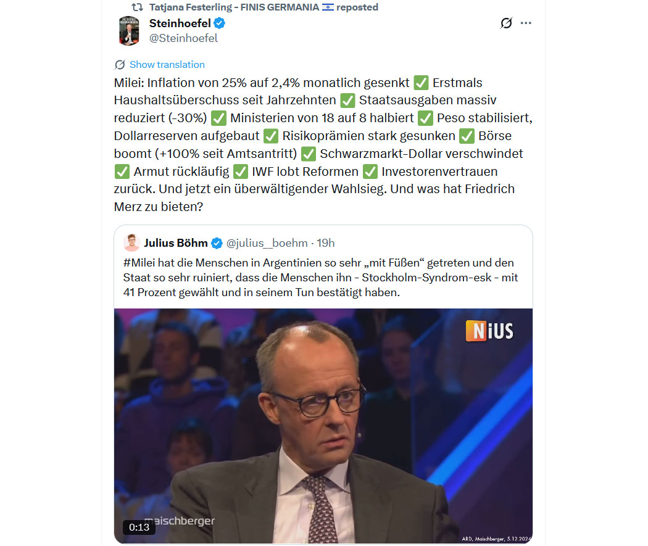648x546 pixels.
Task: Click the repost arrows icon
Action: coord(137,7)
